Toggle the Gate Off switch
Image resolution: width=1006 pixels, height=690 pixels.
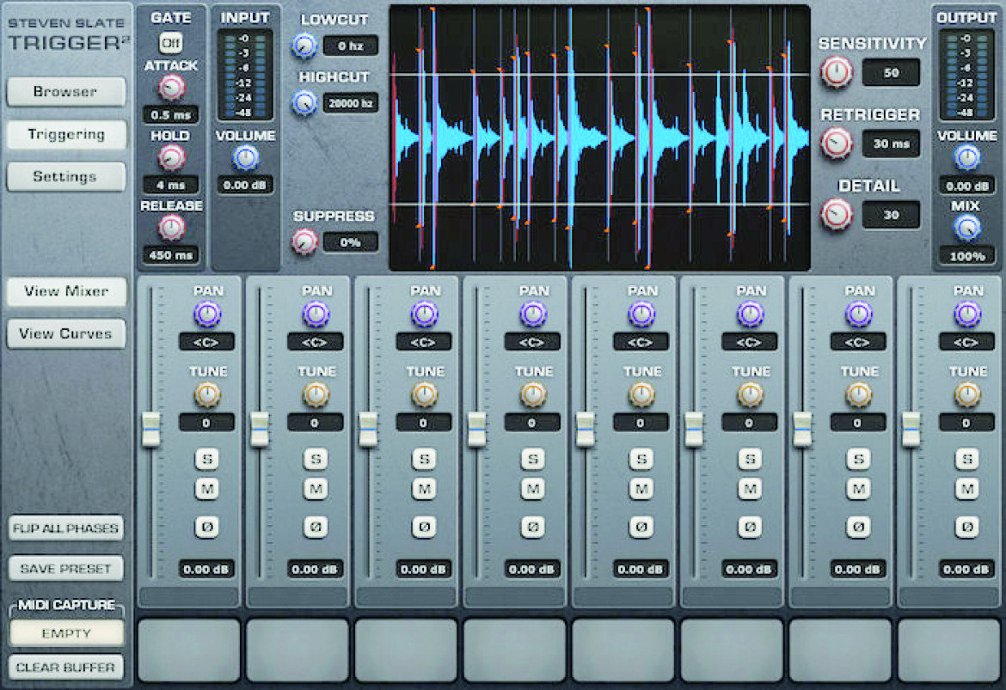click(x=170, y=43)
